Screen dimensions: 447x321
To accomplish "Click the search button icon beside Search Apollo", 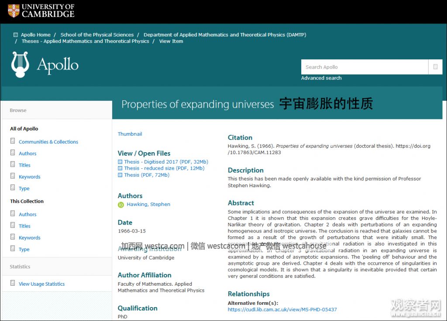I will [435, 67].
